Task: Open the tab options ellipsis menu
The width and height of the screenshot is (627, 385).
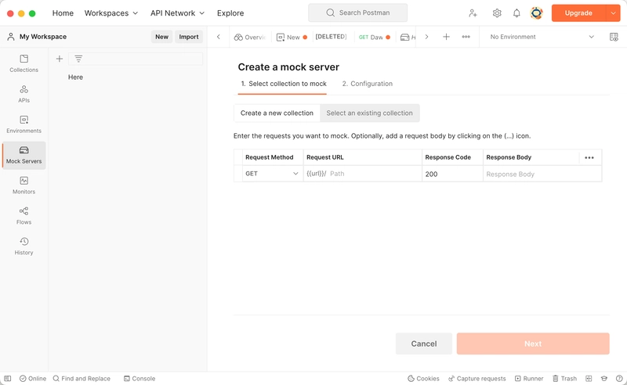Action: (x=466, y=37)
